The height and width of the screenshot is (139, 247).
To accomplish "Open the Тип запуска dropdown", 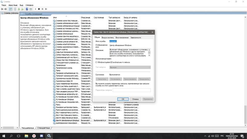I will (130, 67).
